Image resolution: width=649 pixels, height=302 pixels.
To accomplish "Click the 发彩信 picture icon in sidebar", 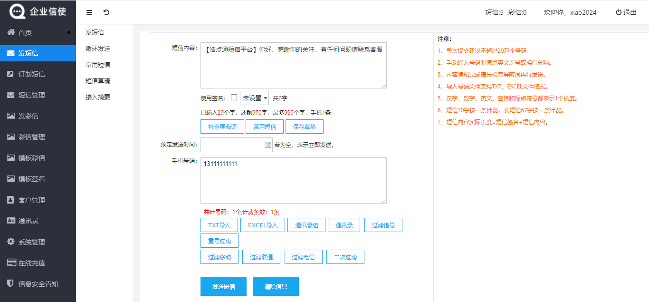I will (10, 116).
